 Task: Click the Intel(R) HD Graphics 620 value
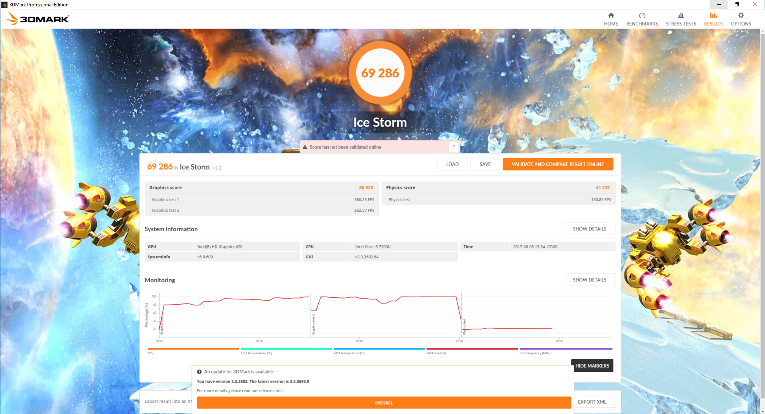(220, 247)
